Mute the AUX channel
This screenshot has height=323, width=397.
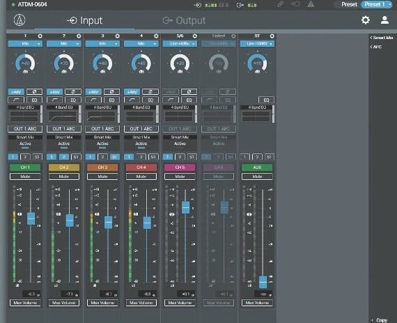pos(257,176)
